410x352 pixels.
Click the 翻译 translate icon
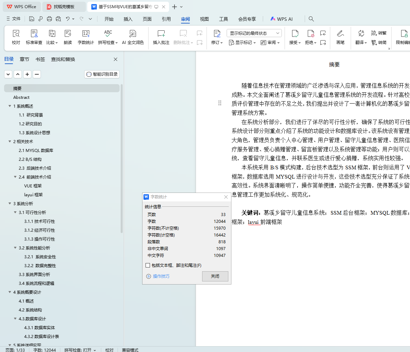(x=361, y=33)
